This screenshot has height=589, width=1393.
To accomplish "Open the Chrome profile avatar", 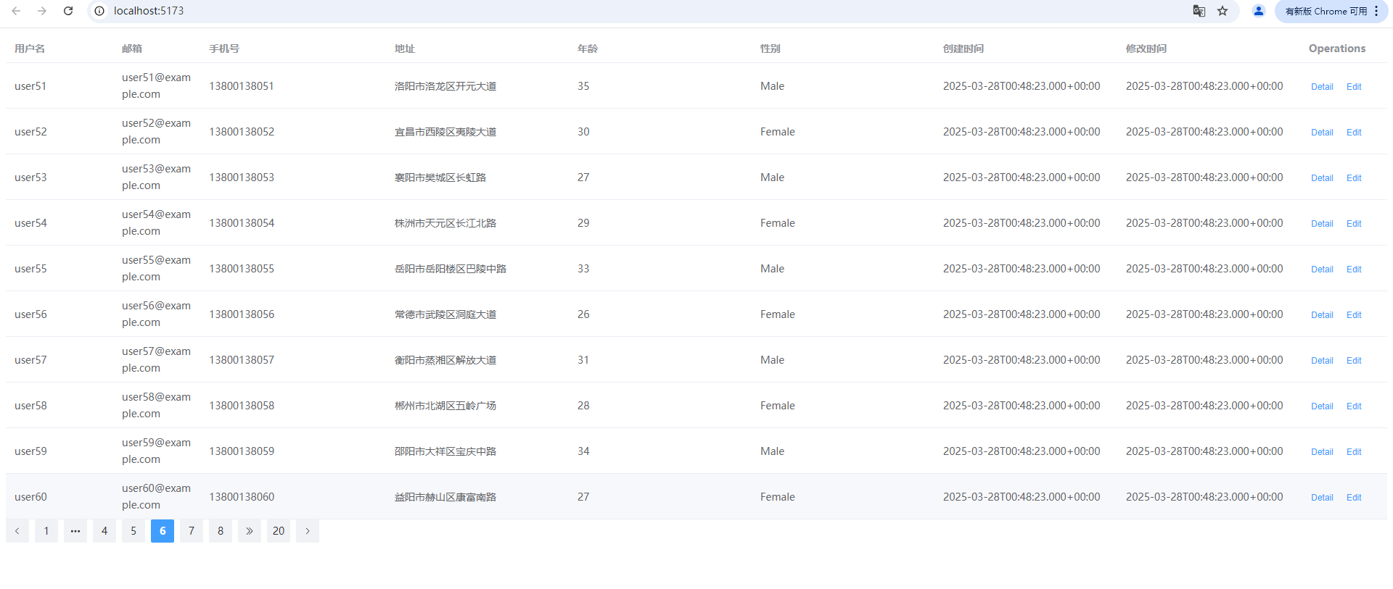I will [x=1259, y=11].
